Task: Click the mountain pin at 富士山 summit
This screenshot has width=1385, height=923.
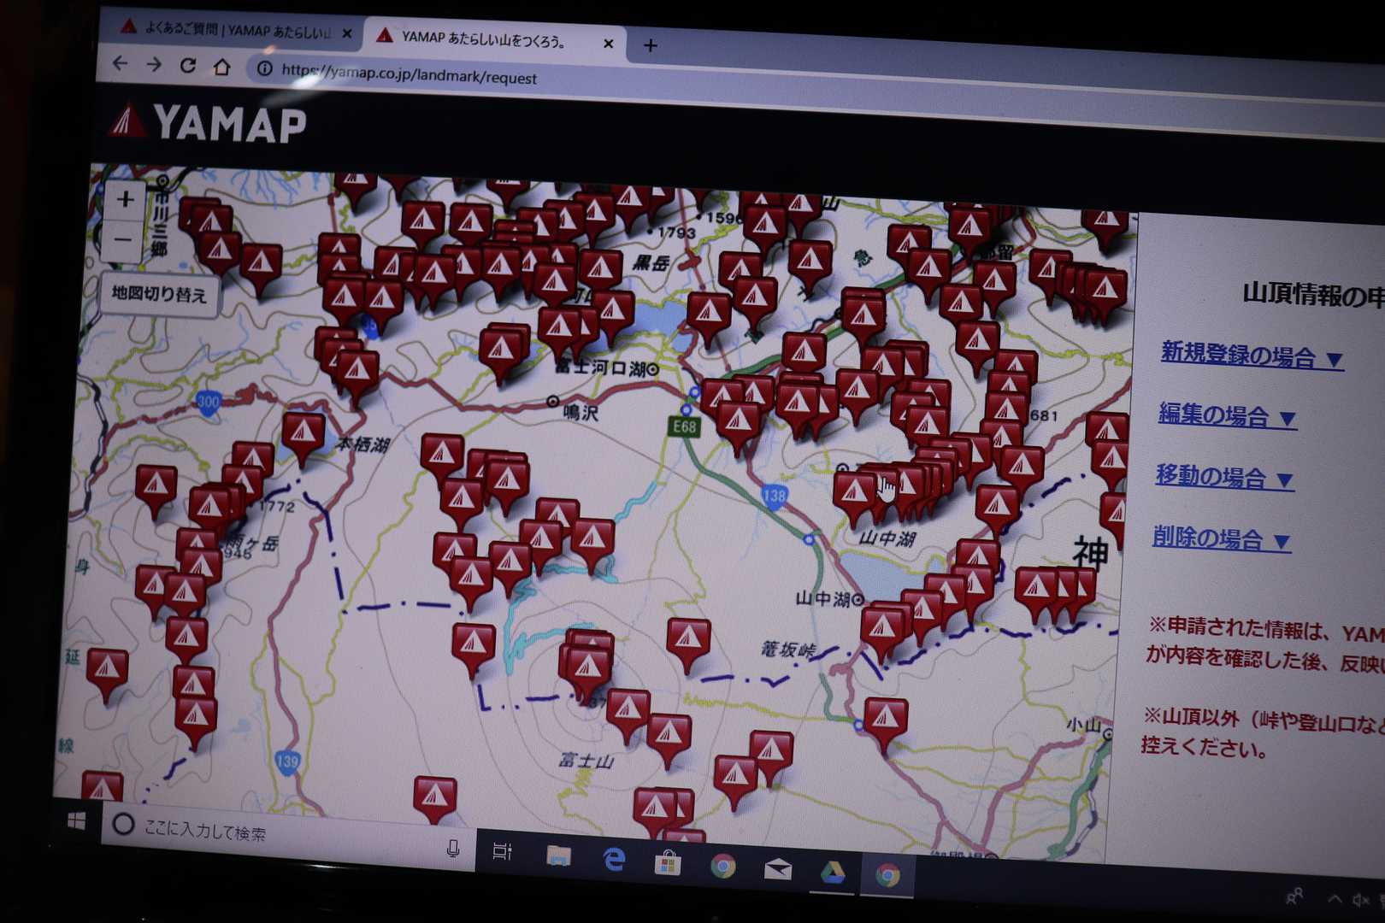Action: 587,664
